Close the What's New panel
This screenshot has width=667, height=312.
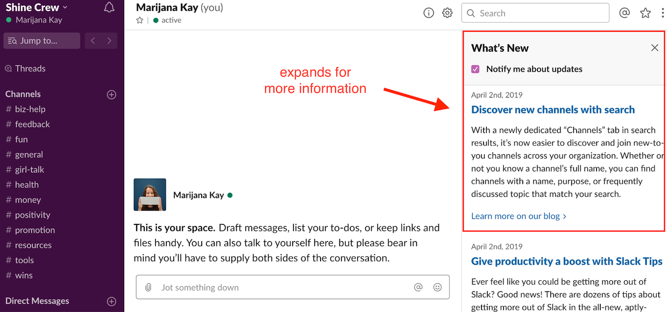655,48
